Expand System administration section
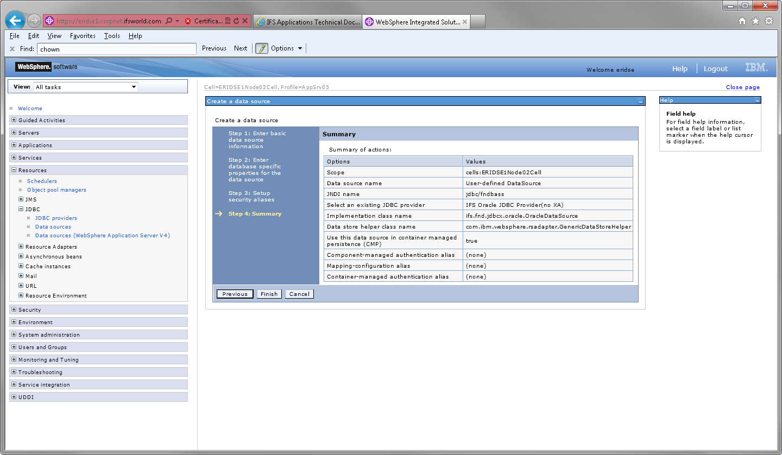The width and height of the screenshot is (782, 455). click(14, 334)
